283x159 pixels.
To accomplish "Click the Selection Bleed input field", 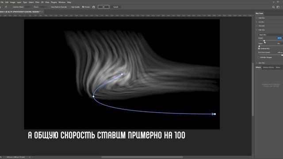I will pyautogui.click(x=27, y=7).
